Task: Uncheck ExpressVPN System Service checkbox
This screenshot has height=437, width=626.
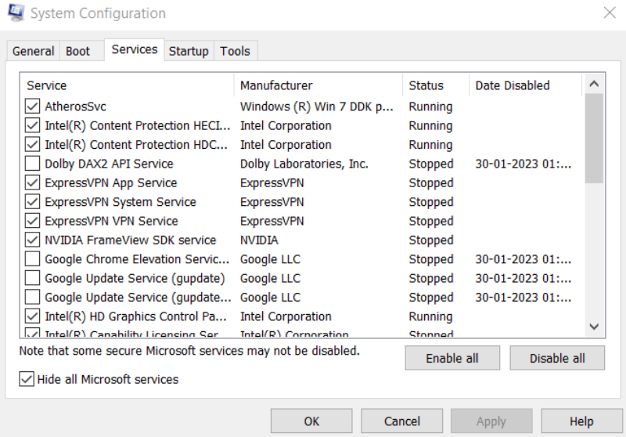Action: click(32, 202)
